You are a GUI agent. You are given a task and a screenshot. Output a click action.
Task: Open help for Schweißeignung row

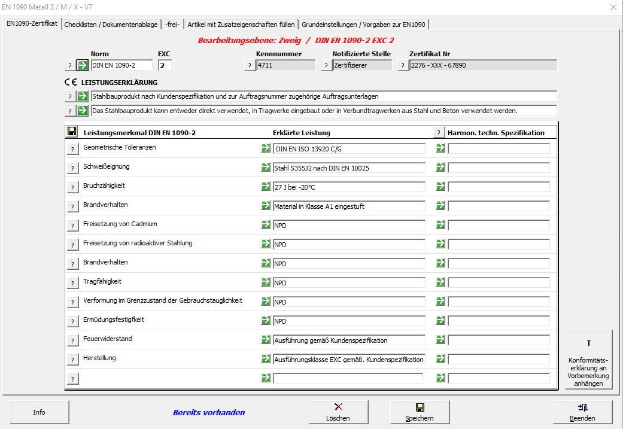[x=72, y=168]
